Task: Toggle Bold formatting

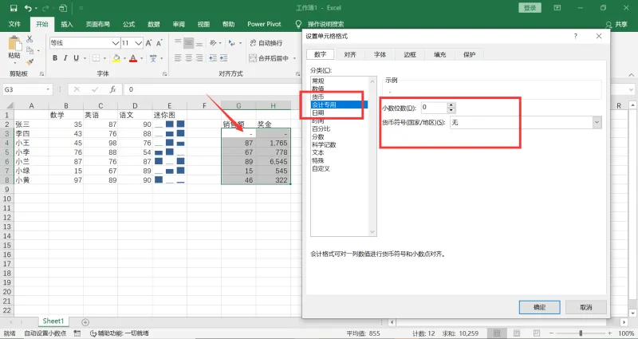Action: [x=54, y=58]
